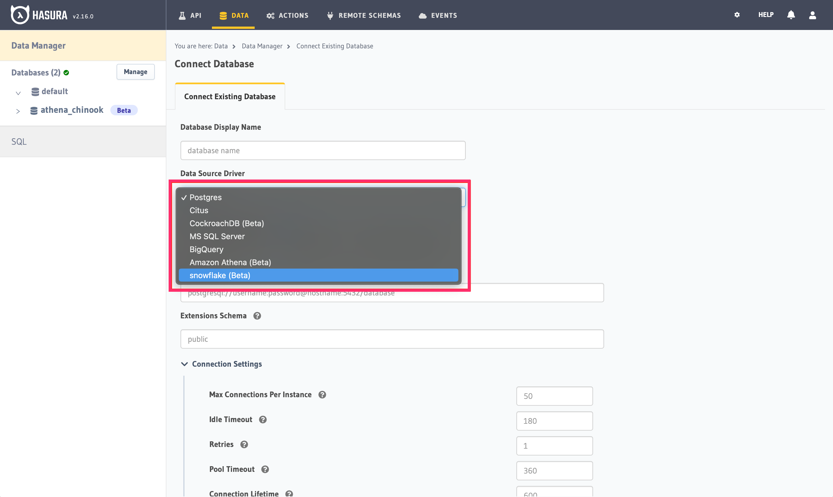Click Idle Timeout help icon

[x=263, y=419]
